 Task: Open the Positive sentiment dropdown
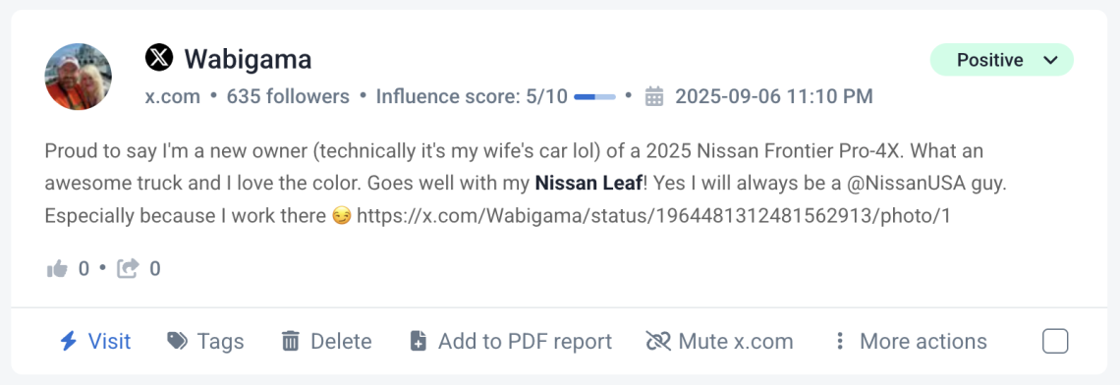tap(1001, 60)
